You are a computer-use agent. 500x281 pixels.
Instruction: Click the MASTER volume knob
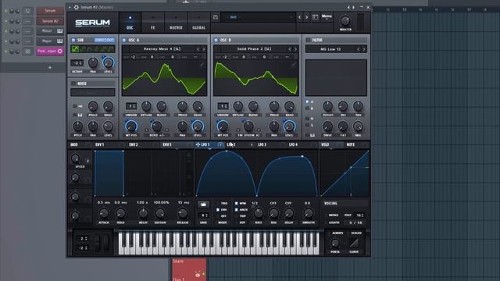tap(345, 21)
